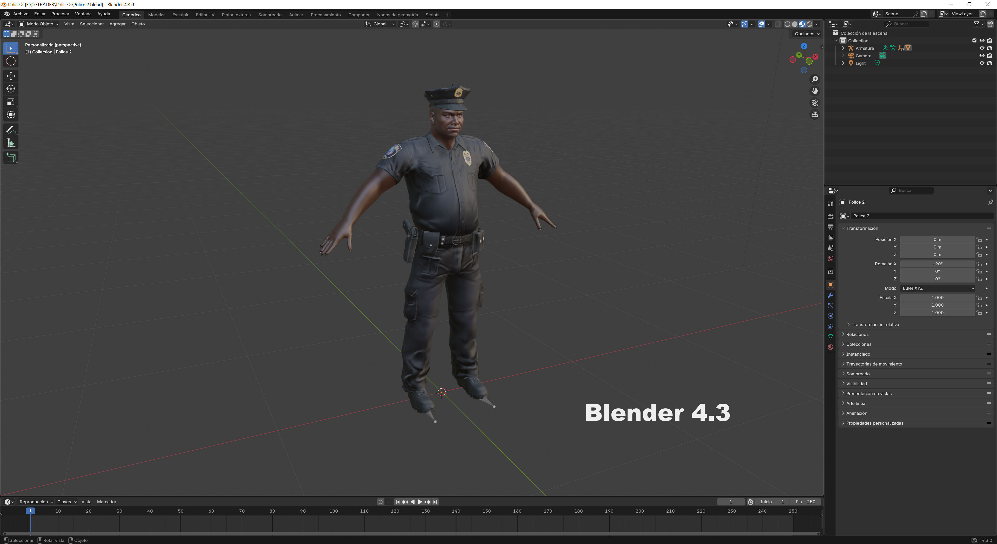Screen dimensions: 997x544
Task: Switch perspective/orthographic grid icon
Action: click(815, 114)
